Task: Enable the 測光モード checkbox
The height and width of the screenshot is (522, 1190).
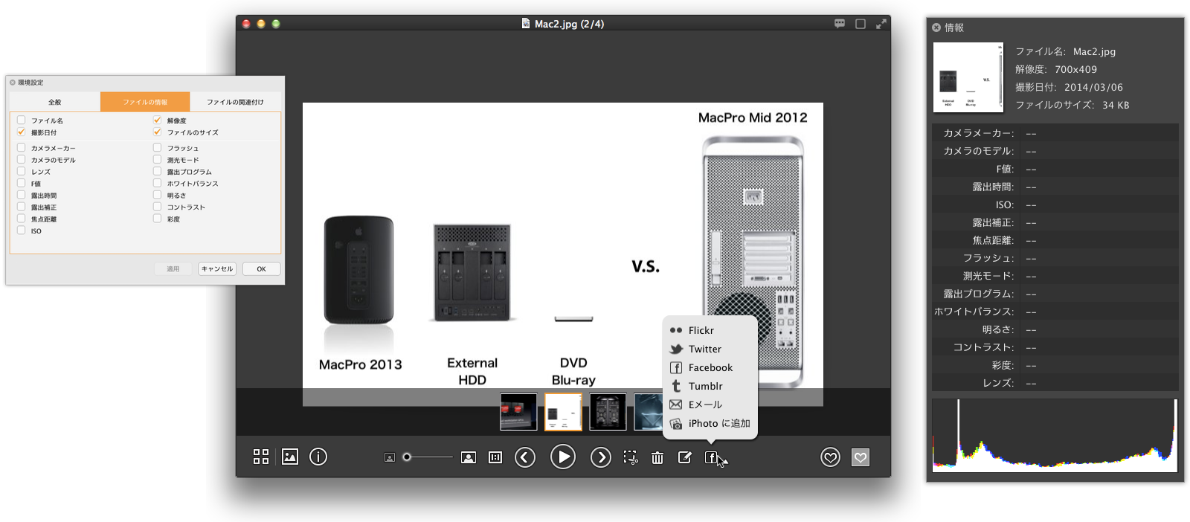Action: coord(158,159)
